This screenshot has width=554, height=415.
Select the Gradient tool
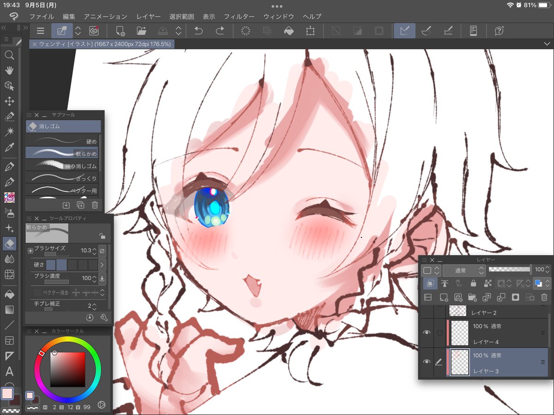pyautogui.click(x=9, y=309)
